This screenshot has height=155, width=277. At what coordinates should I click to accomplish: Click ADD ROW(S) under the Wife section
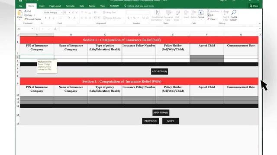[x=161, y=113]
